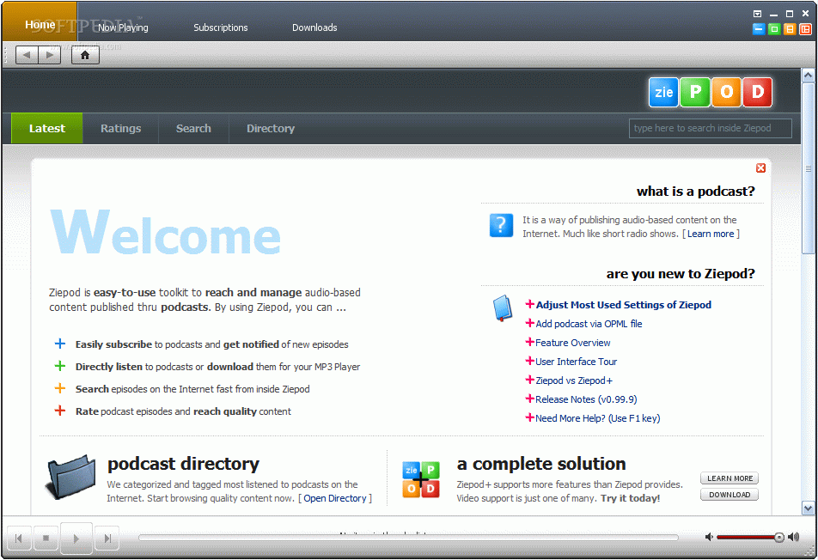The image size is (818, 560).
Task: Click the browser back arrow button
Action: pyautogui.click(x=27, y=55)
